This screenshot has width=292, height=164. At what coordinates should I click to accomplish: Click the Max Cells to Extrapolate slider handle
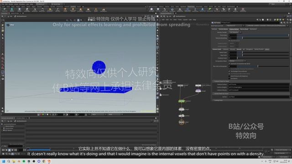[258, 66]
